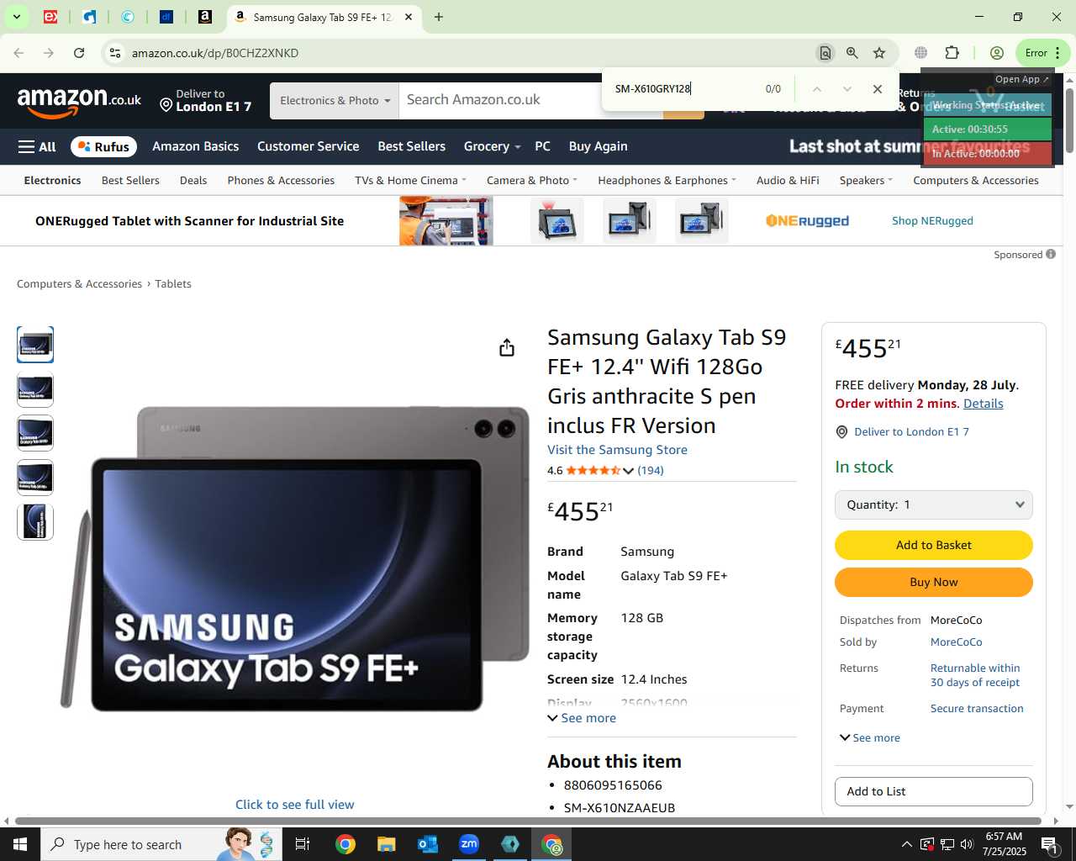Screen dimensions: 1076x861
Task: View site information icon in address bar
Action: [115, 53]
